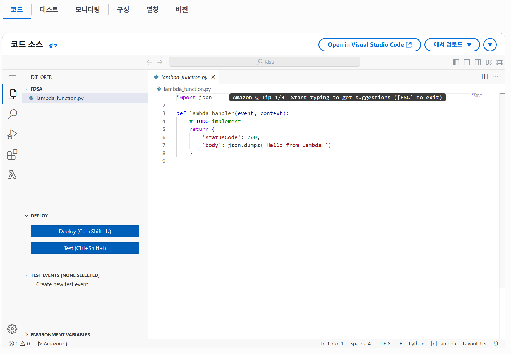Switch to the 버전 tab
The image size is (511, 354).
(x=182, y=9)
